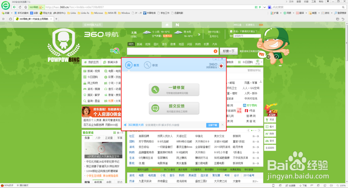The image size is (348, 188).
Task: Open the address bar history dropdown chevron
Action: pyautogui.click(x=264, y=7)
